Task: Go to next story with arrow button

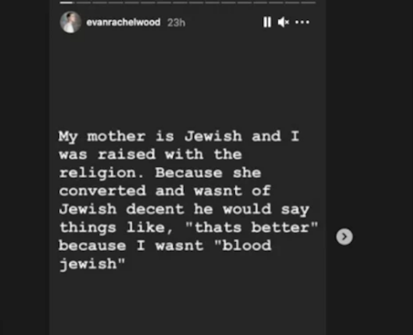Action: click(x=345, y=237)
